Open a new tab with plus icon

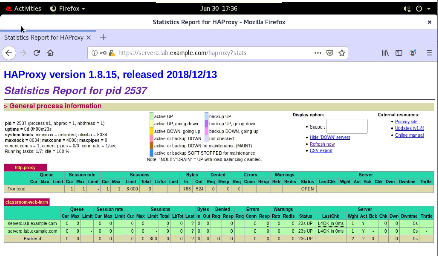pyautogui.click(x=103, y=37)
